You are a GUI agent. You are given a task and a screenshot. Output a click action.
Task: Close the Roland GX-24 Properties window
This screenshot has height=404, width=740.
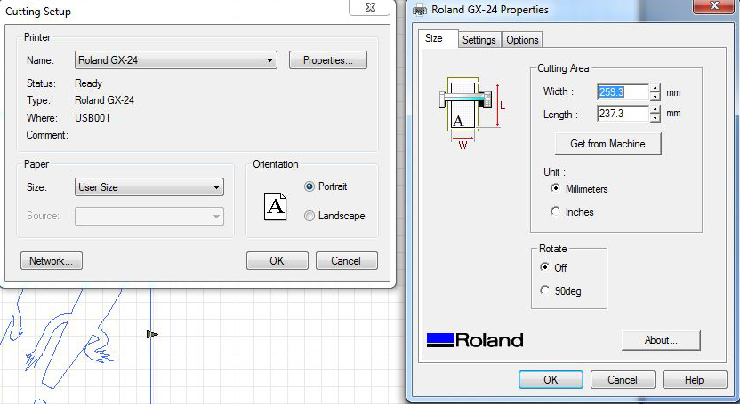[x=714, y=6]
